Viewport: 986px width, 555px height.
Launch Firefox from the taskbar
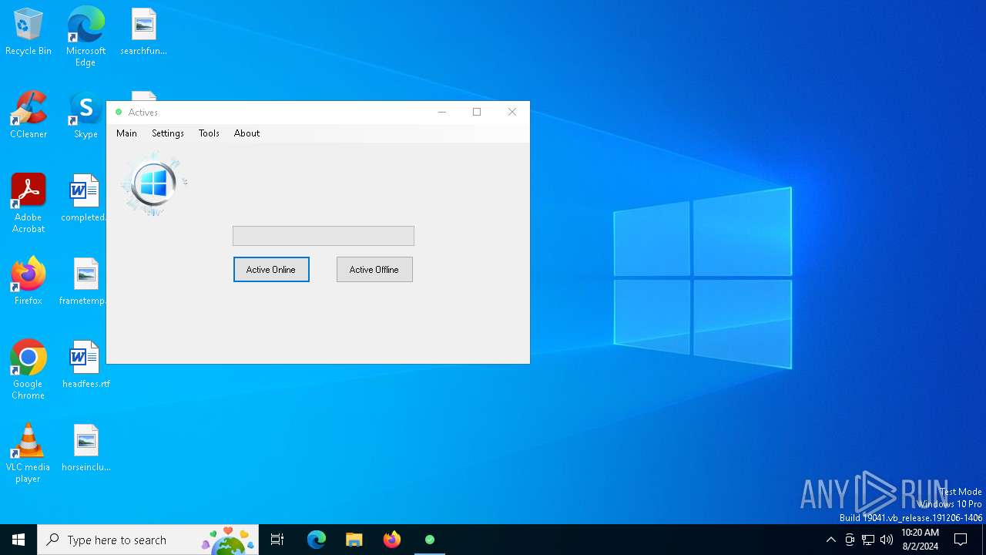[392, 540]
